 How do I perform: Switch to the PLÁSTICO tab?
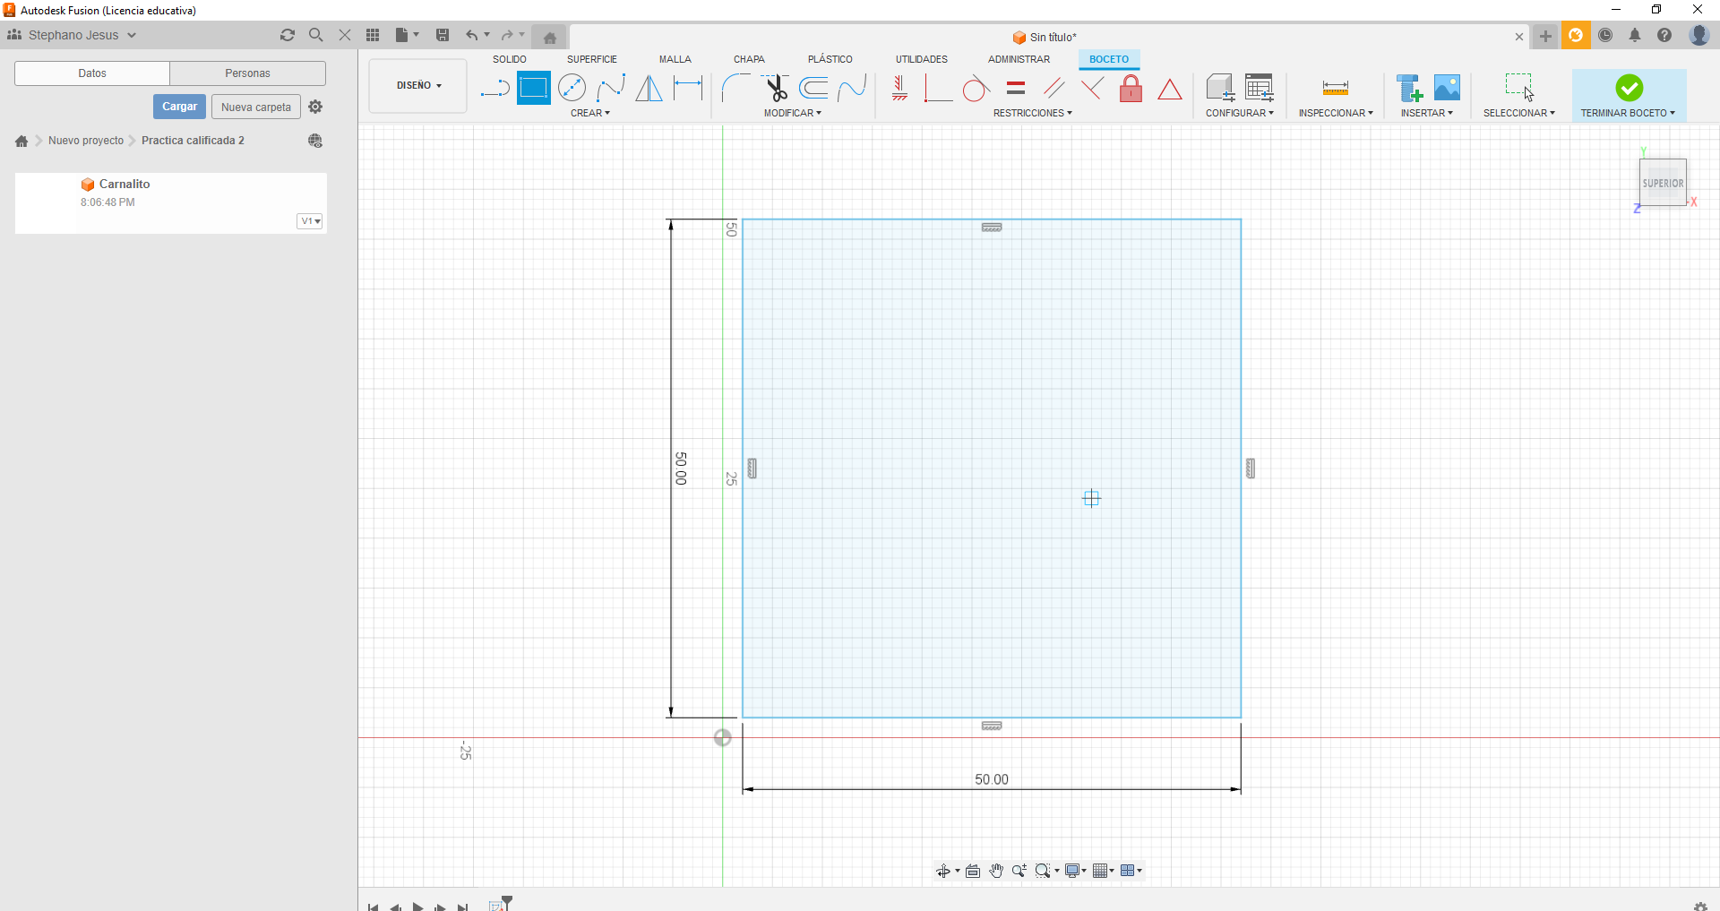[x=830, y=59]
